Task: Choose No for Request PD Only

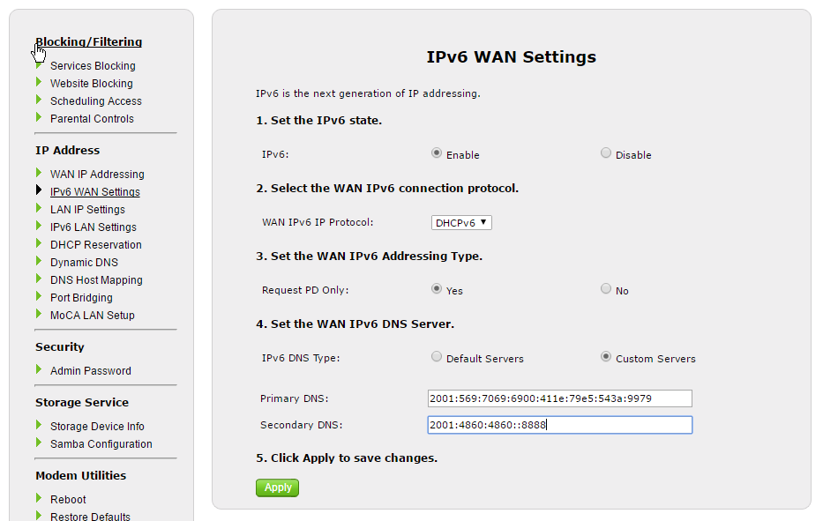Action: point(606,289)
